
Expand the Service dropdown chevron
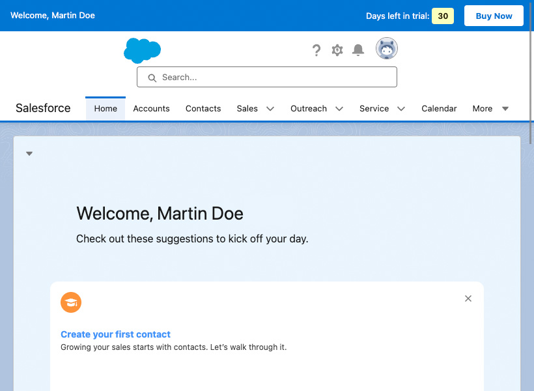[x=401, y=109]
